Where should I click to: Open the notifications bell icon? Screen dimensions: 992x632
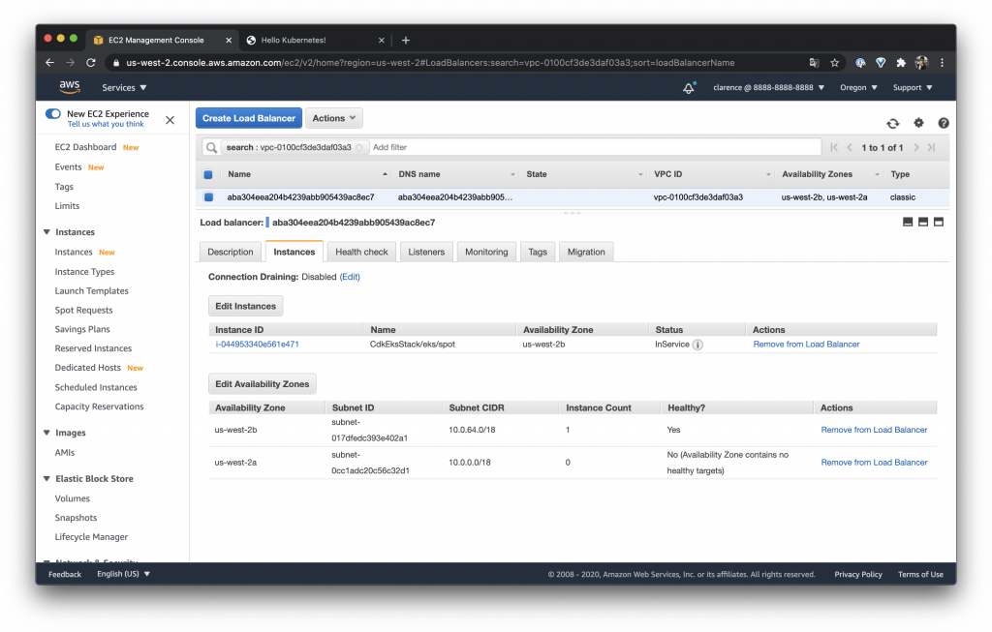[689, 88]
